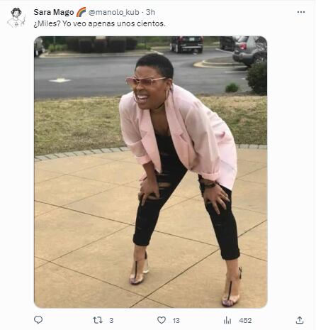This screenshot has height=330, width=316.
Task: Click the parked SUV in photo background
Action: (x=249, y=50)
